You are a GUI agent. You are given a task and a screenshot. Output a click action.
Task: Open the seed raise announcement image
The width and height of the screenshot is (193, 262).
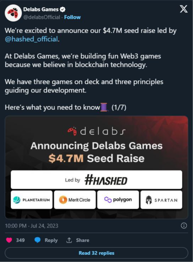point(96,167)
